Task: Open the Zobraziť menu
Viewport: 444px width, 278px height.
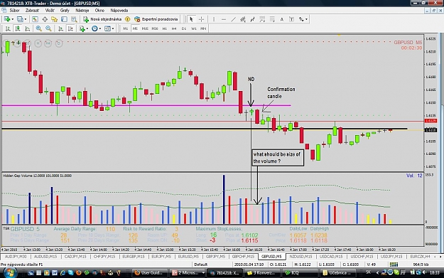Action: [x=32, y=11]
